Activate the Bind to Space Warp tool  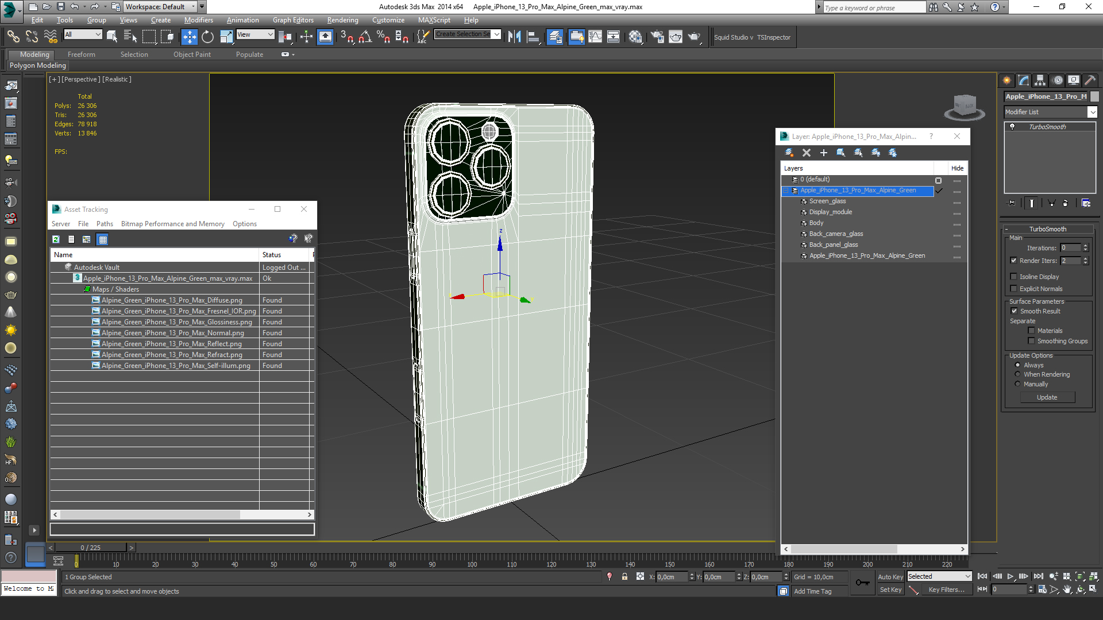(51, 37)
